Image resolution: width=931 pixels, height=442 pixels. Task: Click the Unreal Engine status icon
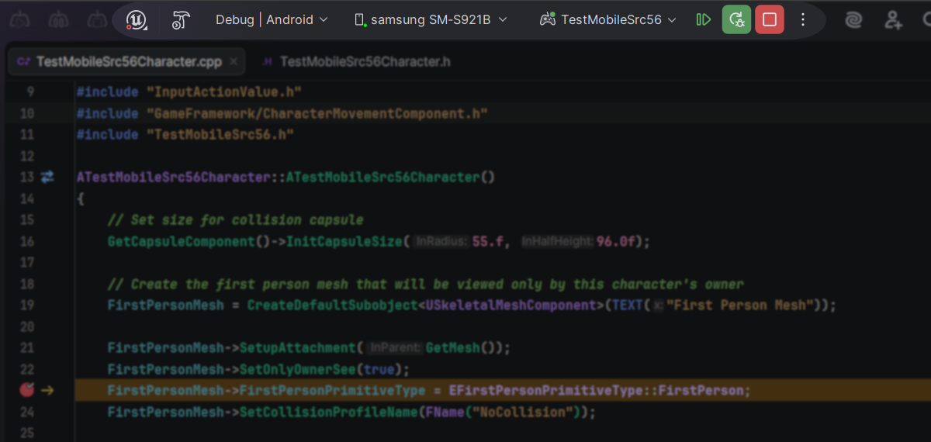pyautogui.click(x=137, y=19)
